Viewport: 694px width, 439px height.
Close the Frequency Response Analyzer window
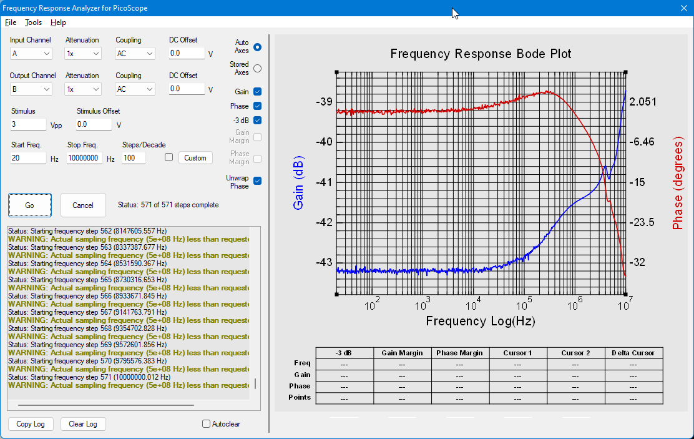[x=683, y=8]
